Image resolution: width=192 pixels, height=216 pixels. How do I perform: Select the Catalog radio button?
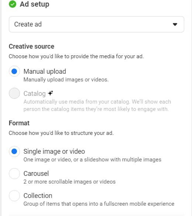point(14,93)
